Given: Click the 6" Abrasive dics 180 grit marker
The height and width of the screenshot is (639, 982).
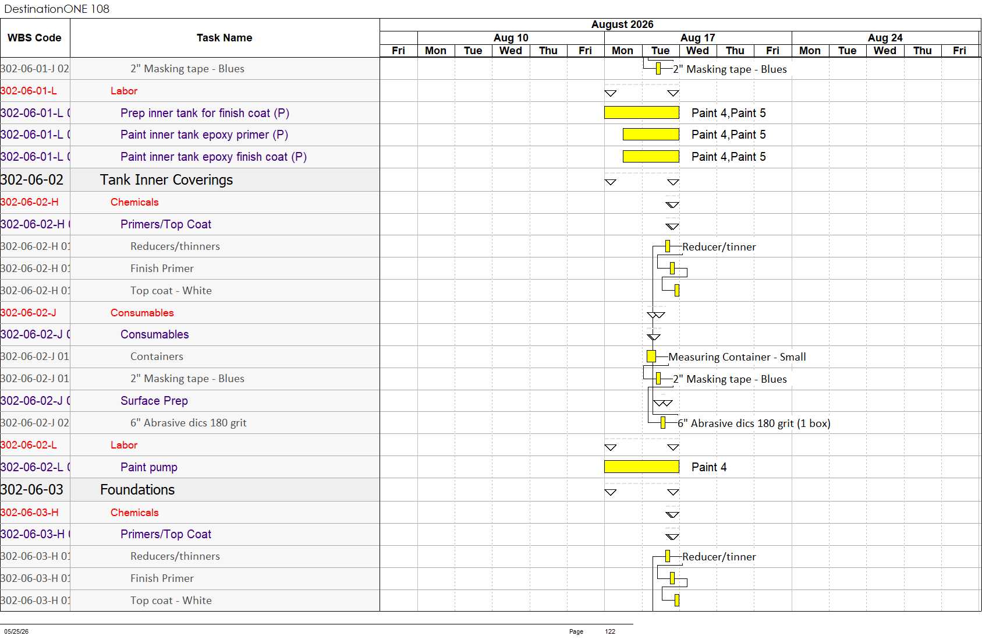Looking at the screenshot, I should tap(663, 423).
